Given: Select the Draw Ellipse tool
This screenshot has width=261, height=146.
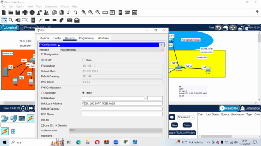Looking at the screenshot, I should [54, 20].
